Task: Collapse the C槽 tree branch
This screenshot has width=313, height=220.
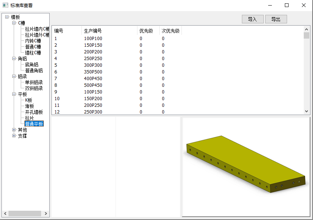Action: point(14,23)
